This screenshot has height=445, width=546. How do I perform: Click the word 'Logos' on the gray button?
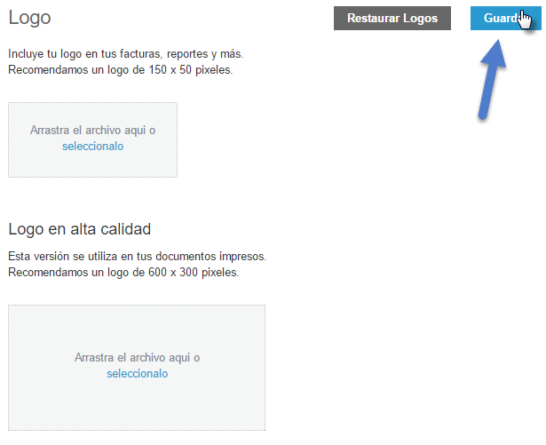click(420, 18)
